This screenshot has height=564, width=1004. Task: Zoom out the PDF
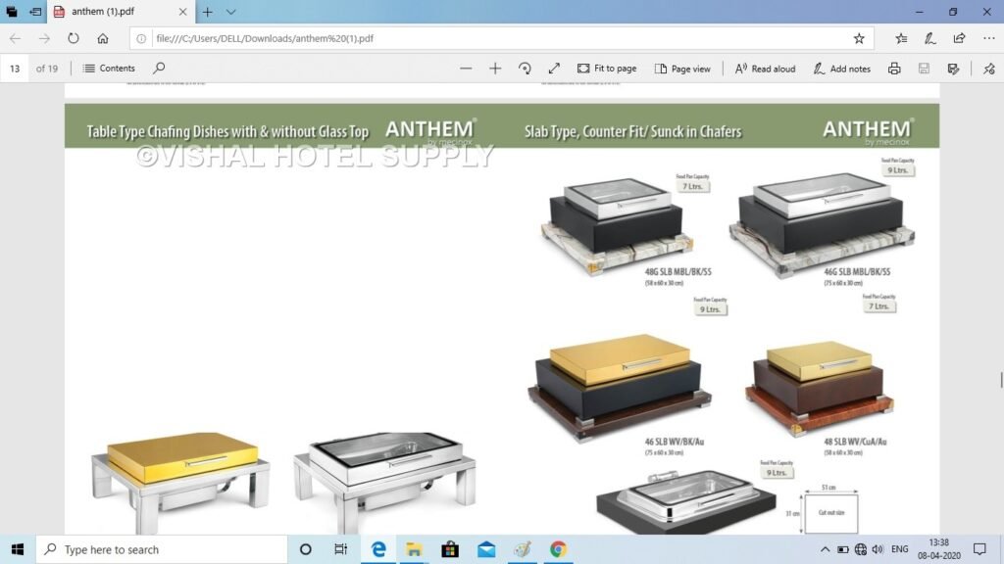[x=466, y=69]
